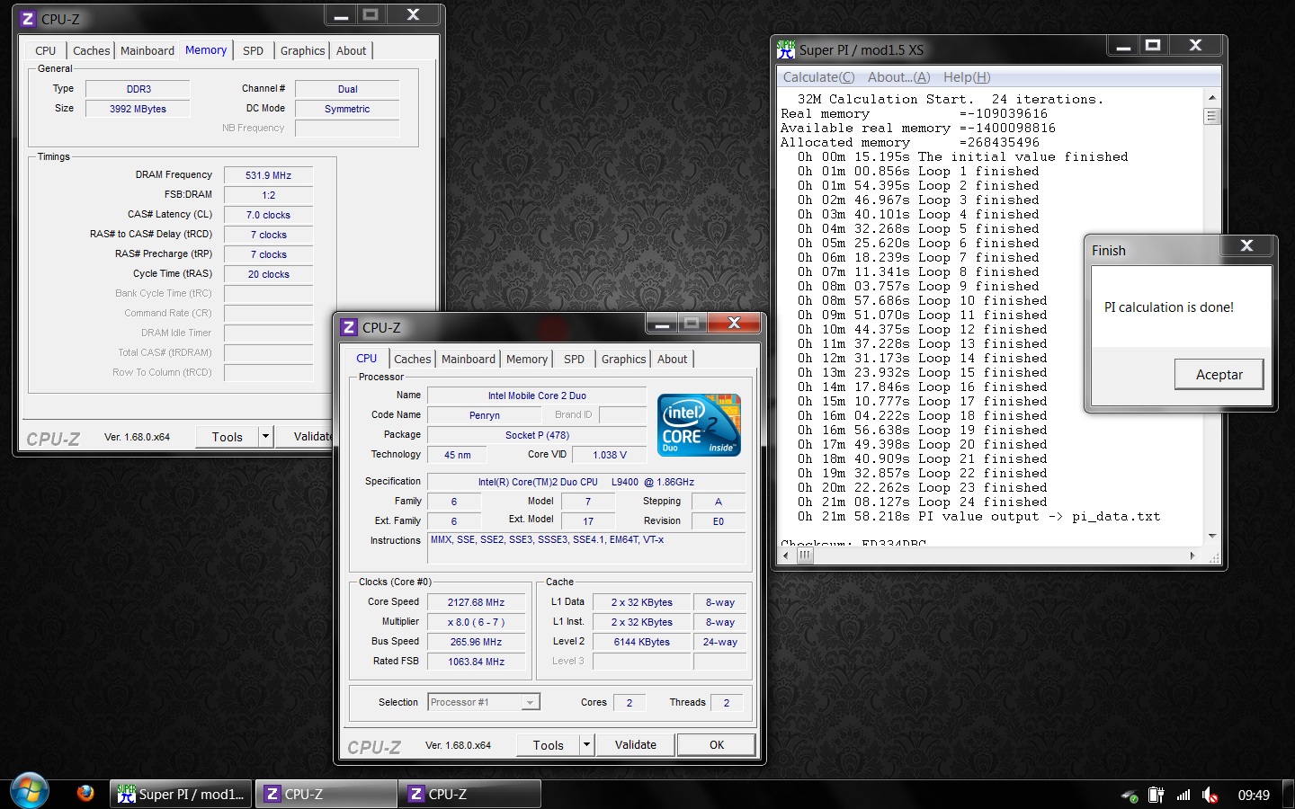Click Super PI vertical scrollbar up arrow

point(1212,97)
